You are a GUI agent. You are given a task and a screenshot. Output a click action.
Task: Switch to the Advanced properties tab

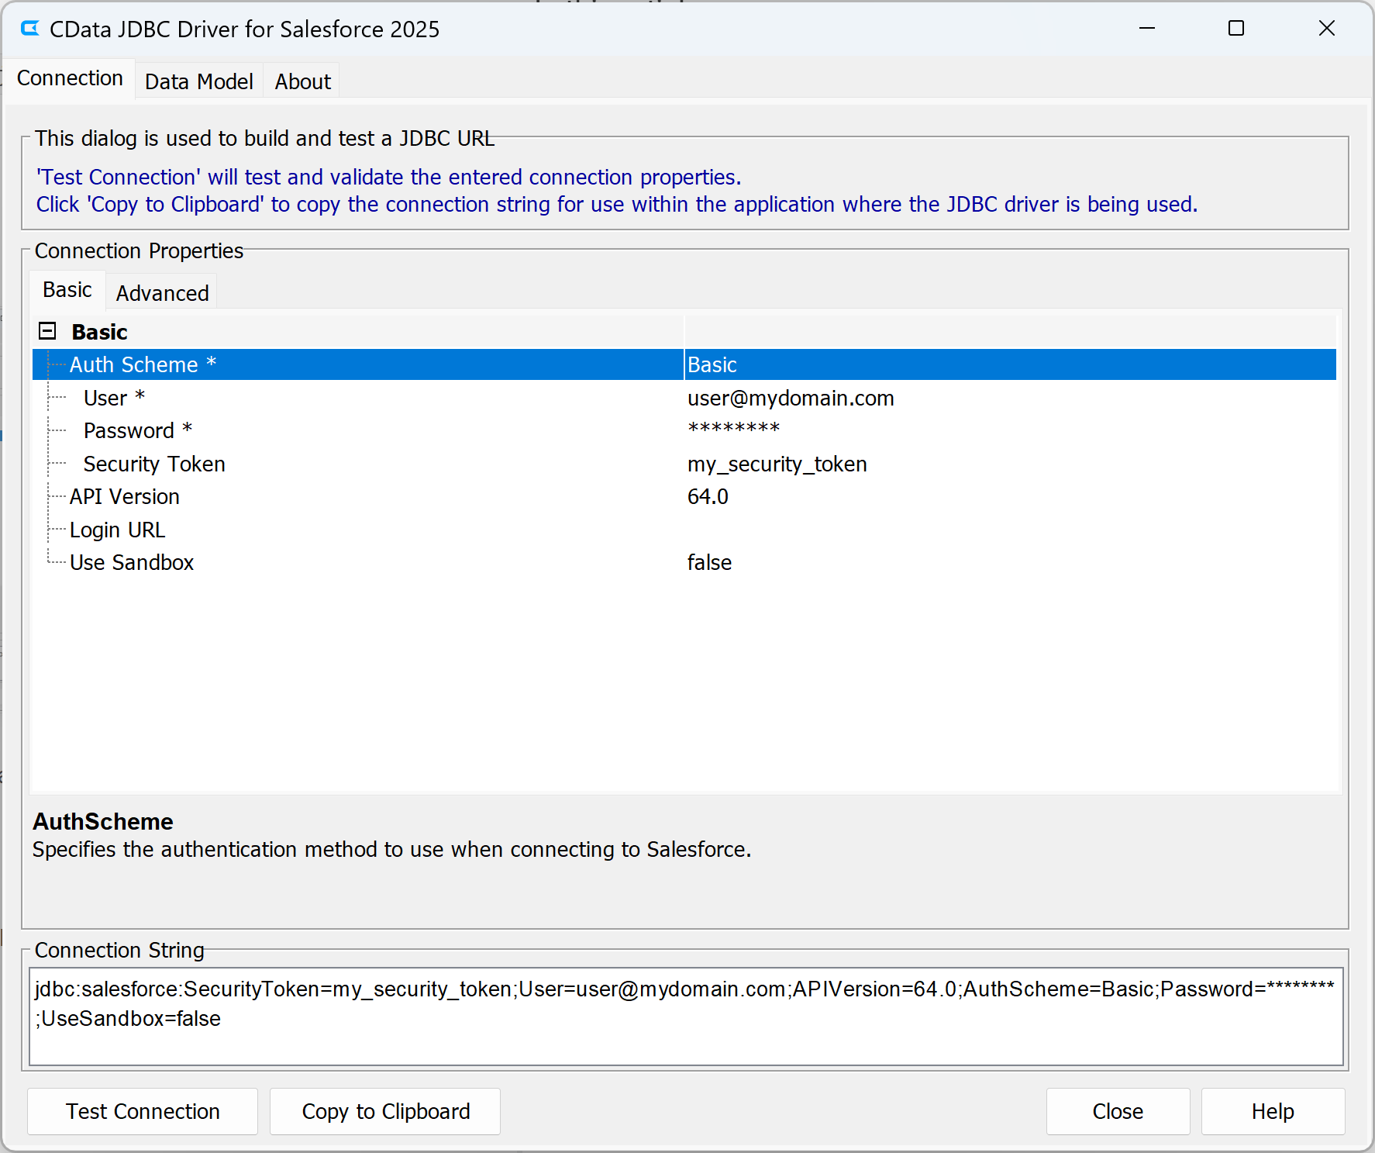coord(161,292)
